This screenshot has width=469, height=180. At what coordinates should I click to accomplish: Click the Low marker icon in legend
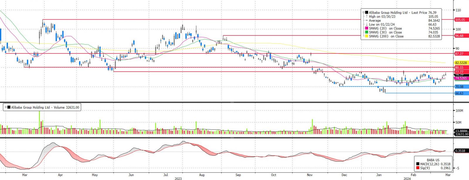[366, 25]
